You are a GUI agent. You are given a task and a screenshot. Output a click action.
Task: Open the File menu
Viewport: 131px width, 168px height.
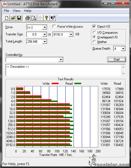pos(6,11)
